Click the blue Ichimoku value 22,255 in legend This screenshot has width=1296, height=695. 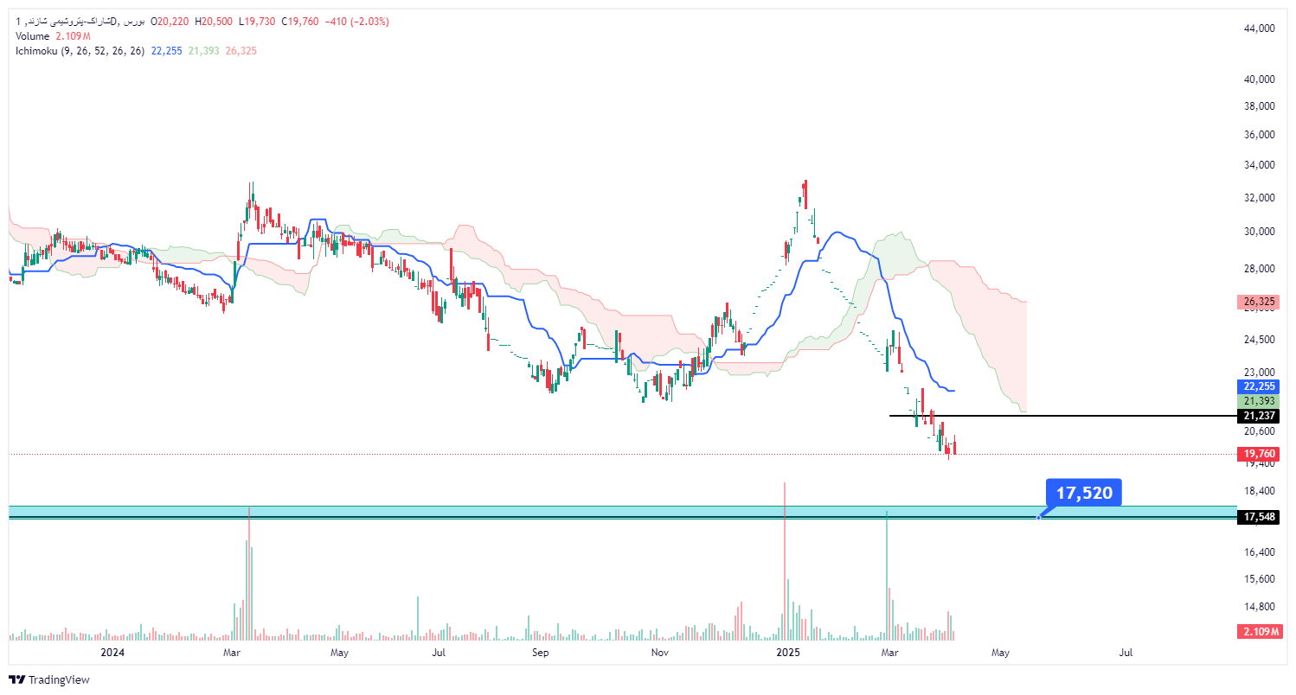(166, 51)
